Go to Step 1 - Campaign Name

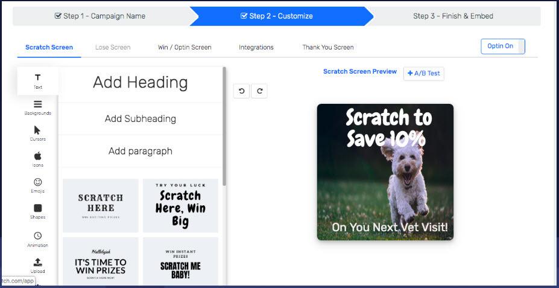(x=100, y=16)
